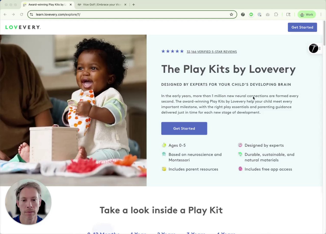The width and height of the screenshot is (326, 234).
Task: Click the free app access icon
Action: tap(240, 169)
